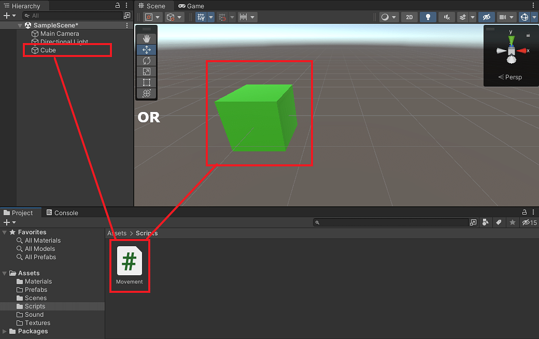Click the scene camera settings icon
Image resolution: width=539 pixels, height=339 pixels.
tap(503, 17)
